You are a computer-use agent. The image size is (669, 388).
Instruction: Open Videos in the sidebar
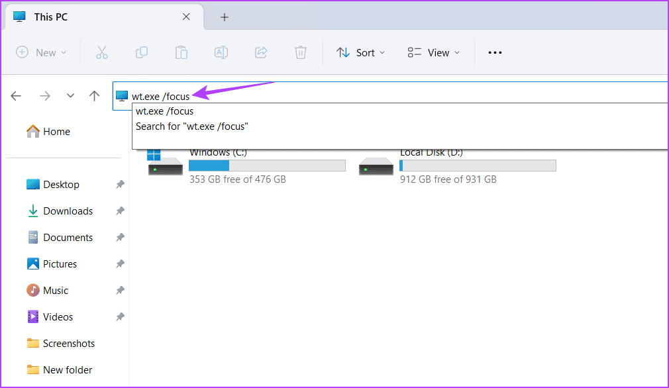click(x=50, y=316)
